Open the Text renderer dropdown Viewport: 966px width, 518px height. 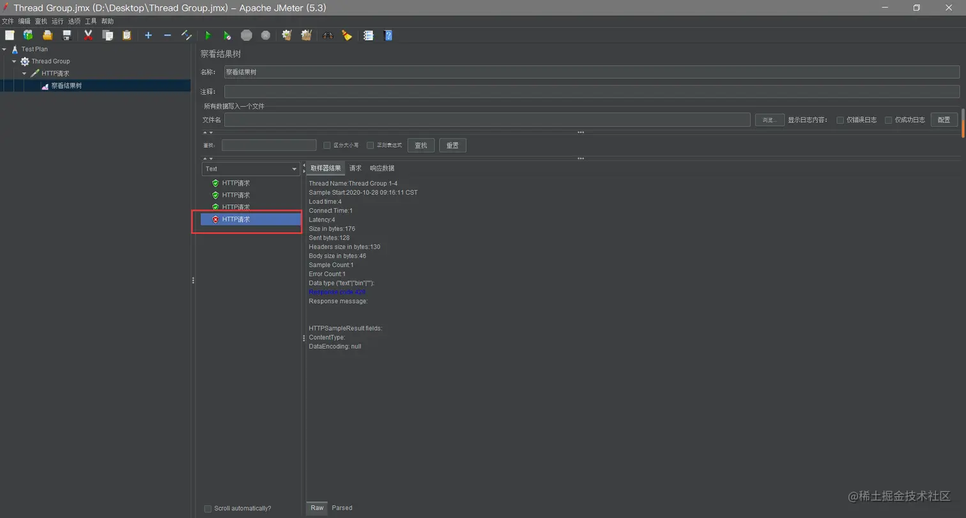(250, 169)
